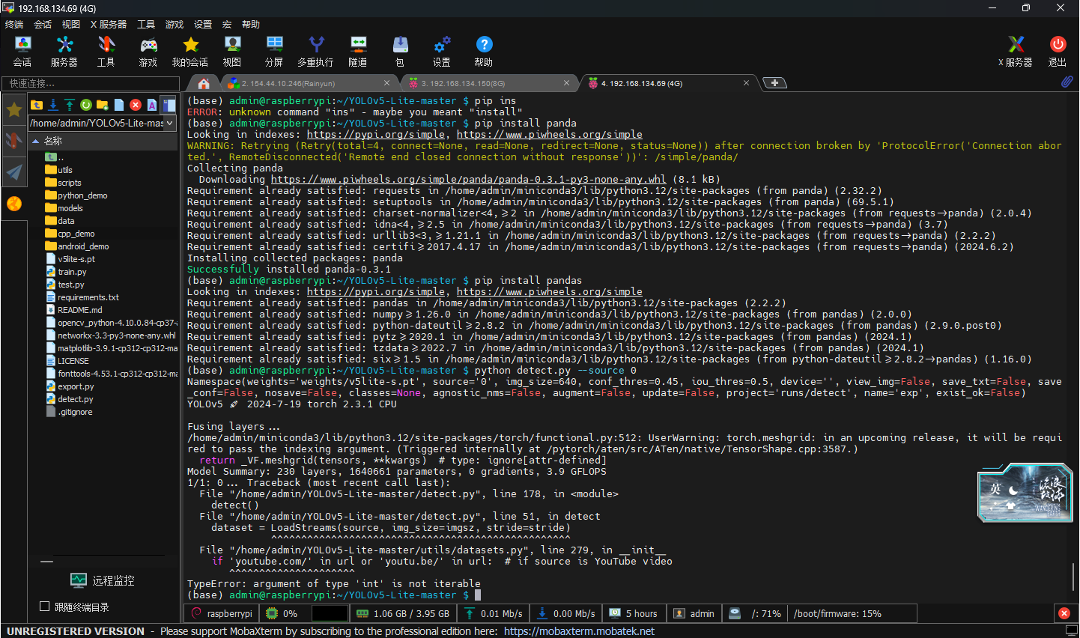Screen dimensions: 1080x638
Task: Open a new tab with plus button
Action: [x=774, y=83]
